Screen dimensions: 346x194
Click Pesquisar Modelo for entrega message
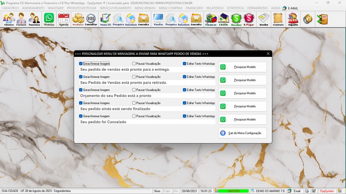click(243, 67)
